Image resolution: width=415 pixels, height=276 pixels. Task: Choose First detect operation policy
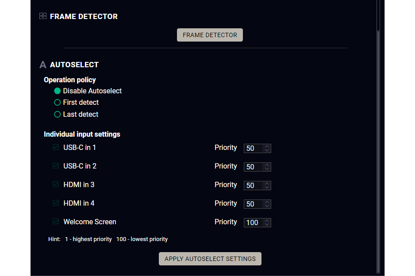[x=58, y=103]
